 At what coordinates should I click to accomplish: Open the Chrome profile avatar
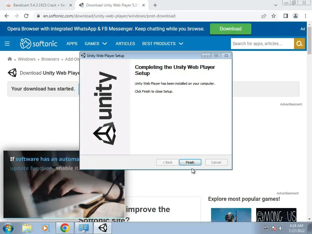click(x=296, y=16)
